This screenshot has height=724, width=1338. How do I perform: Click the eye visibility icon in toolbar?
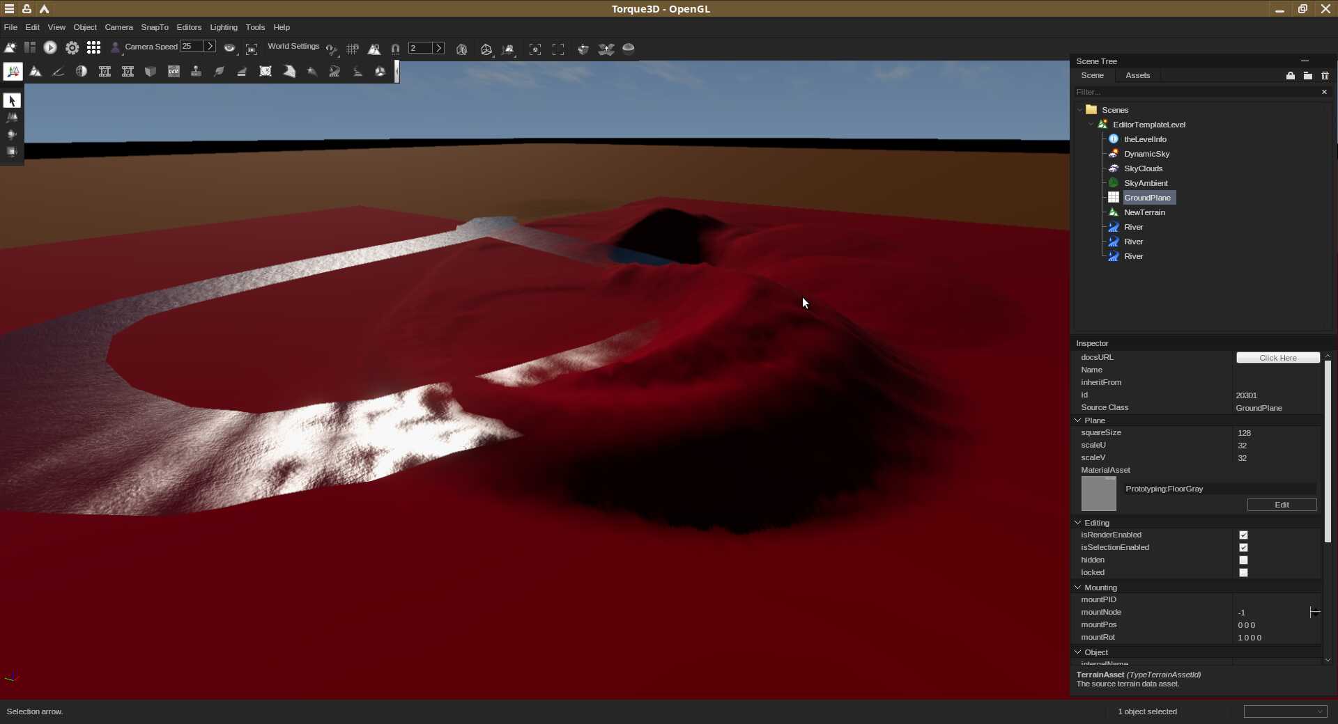(x=229, y=48)
